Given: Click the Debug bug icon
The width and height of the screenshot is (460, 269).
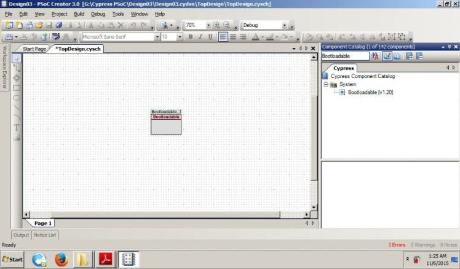Looking at the screenshot, I should (x=66, y=37).
